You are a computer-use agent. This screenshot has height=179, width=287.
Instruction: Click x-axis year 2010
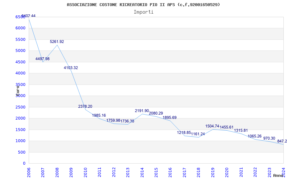85,172
